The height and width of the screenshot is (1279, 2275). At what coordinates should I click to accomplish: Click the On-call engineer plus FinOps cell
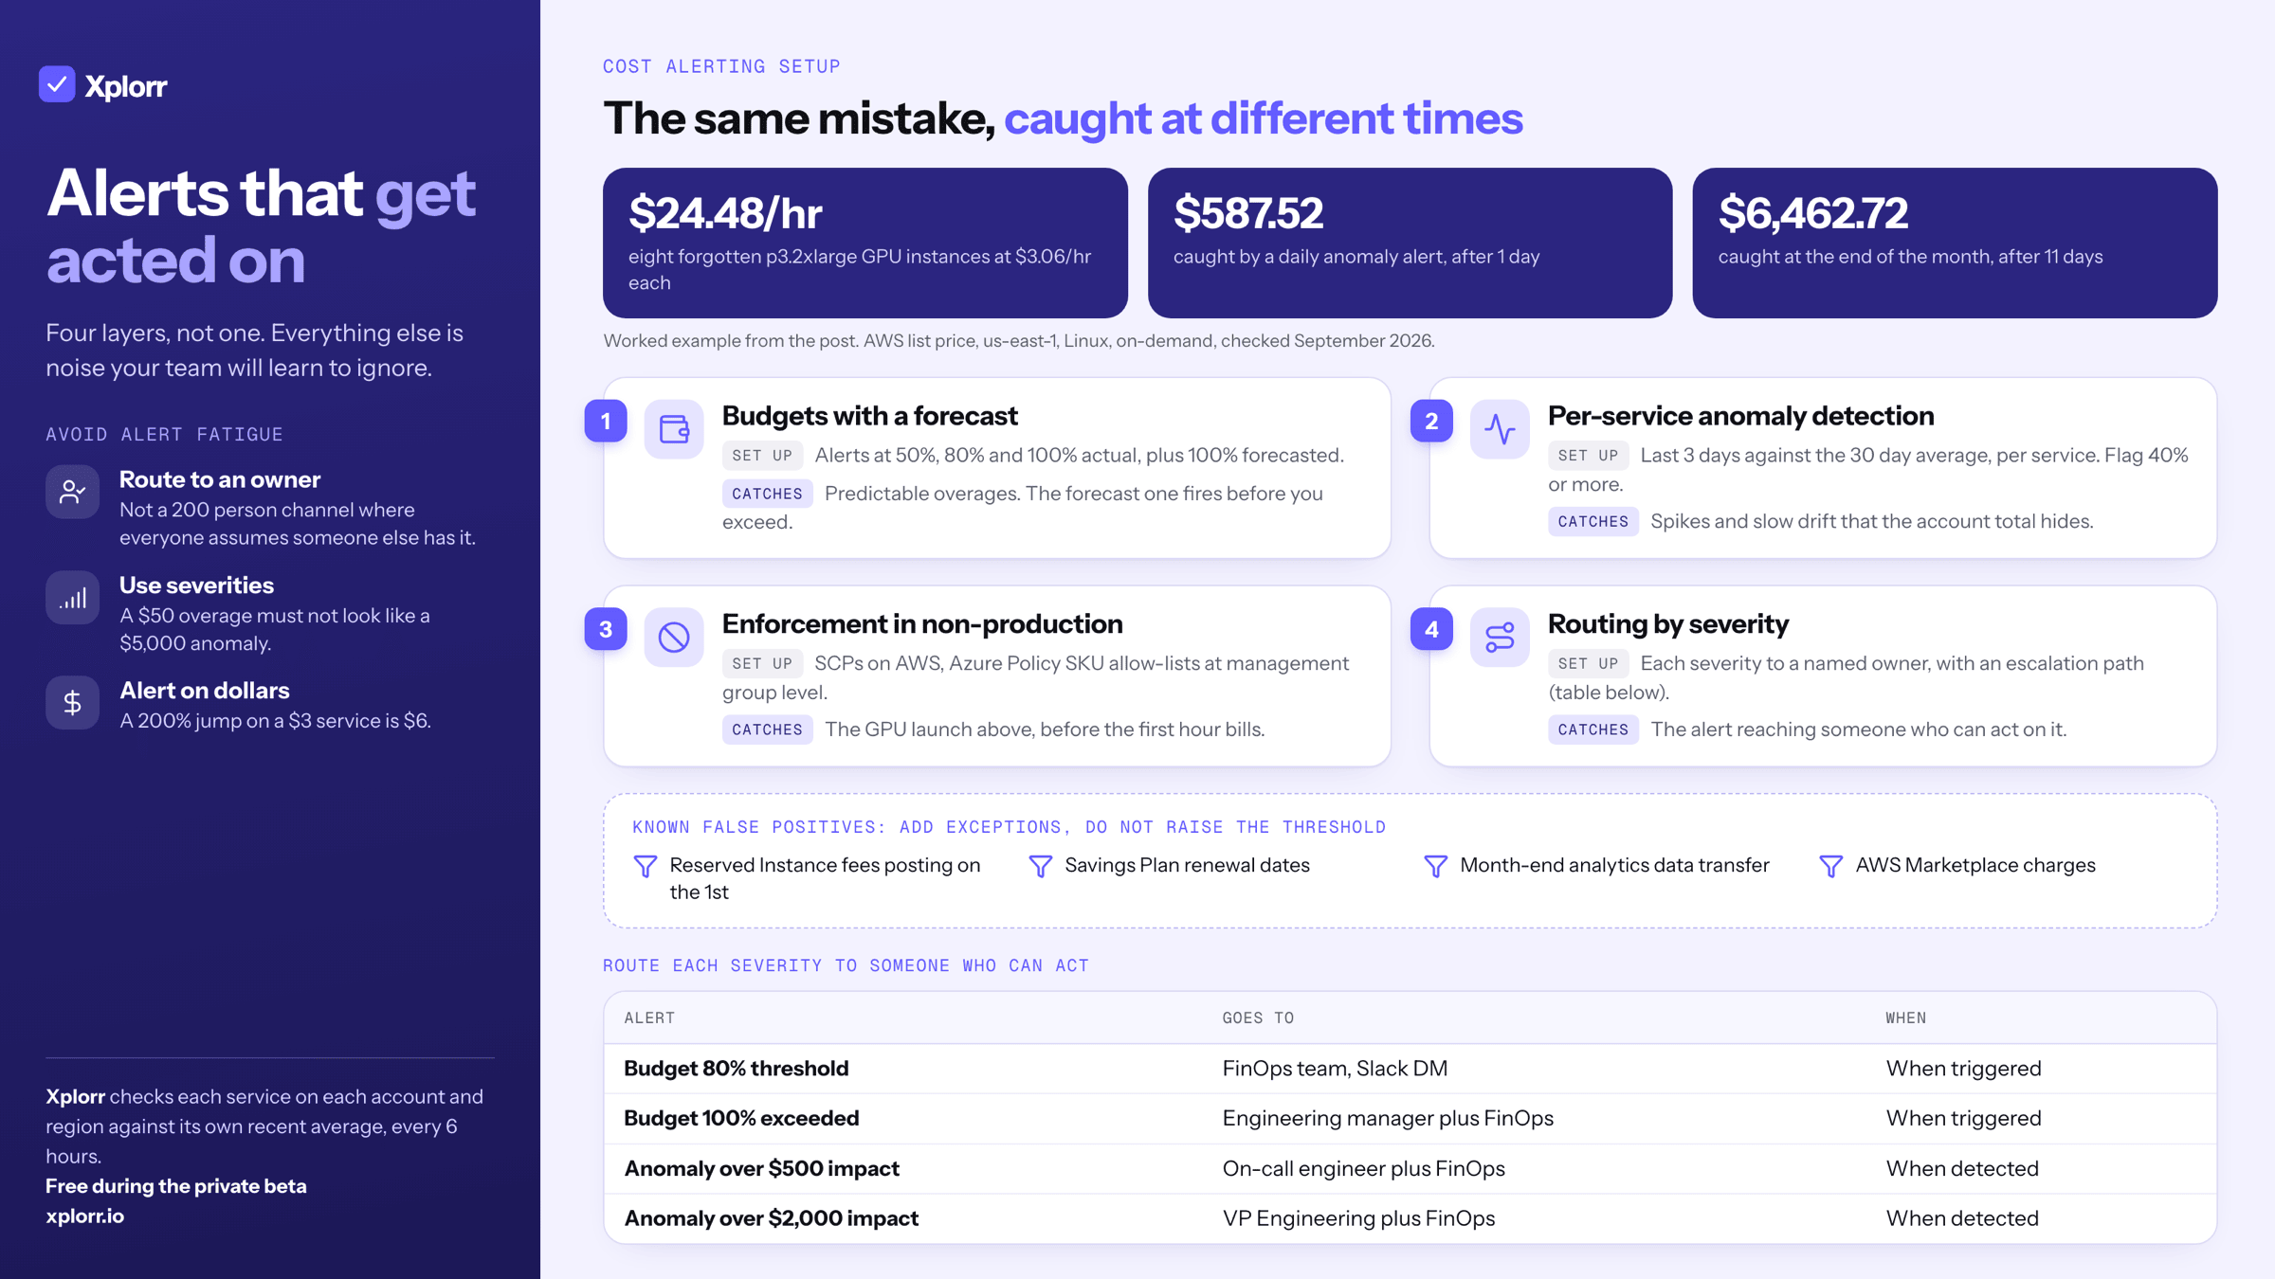1363,1168
